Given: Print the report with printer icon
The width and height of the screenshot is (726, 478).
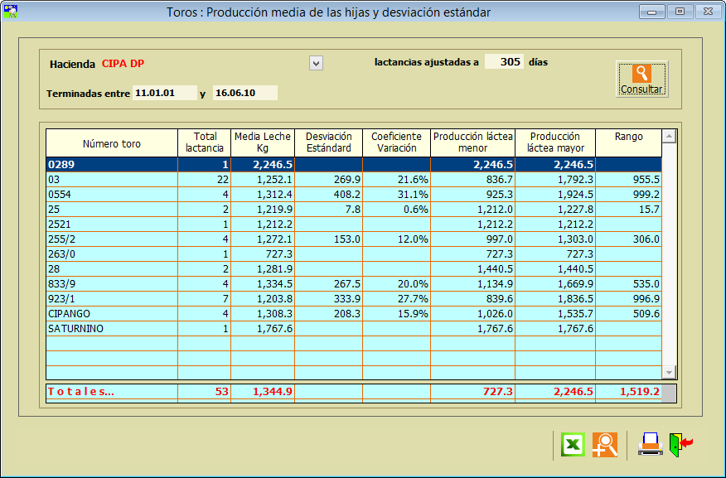Looking at the screenshot, I should 650,445.
